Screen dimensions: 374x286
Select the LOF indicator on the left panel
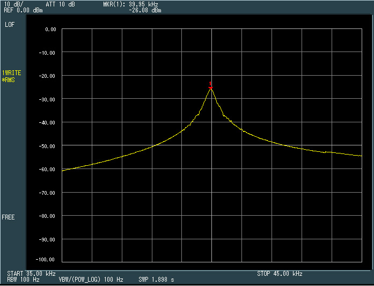10,25
